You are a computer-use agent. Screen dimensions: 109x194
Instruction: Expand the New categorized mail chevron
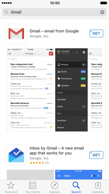point(9,67)
